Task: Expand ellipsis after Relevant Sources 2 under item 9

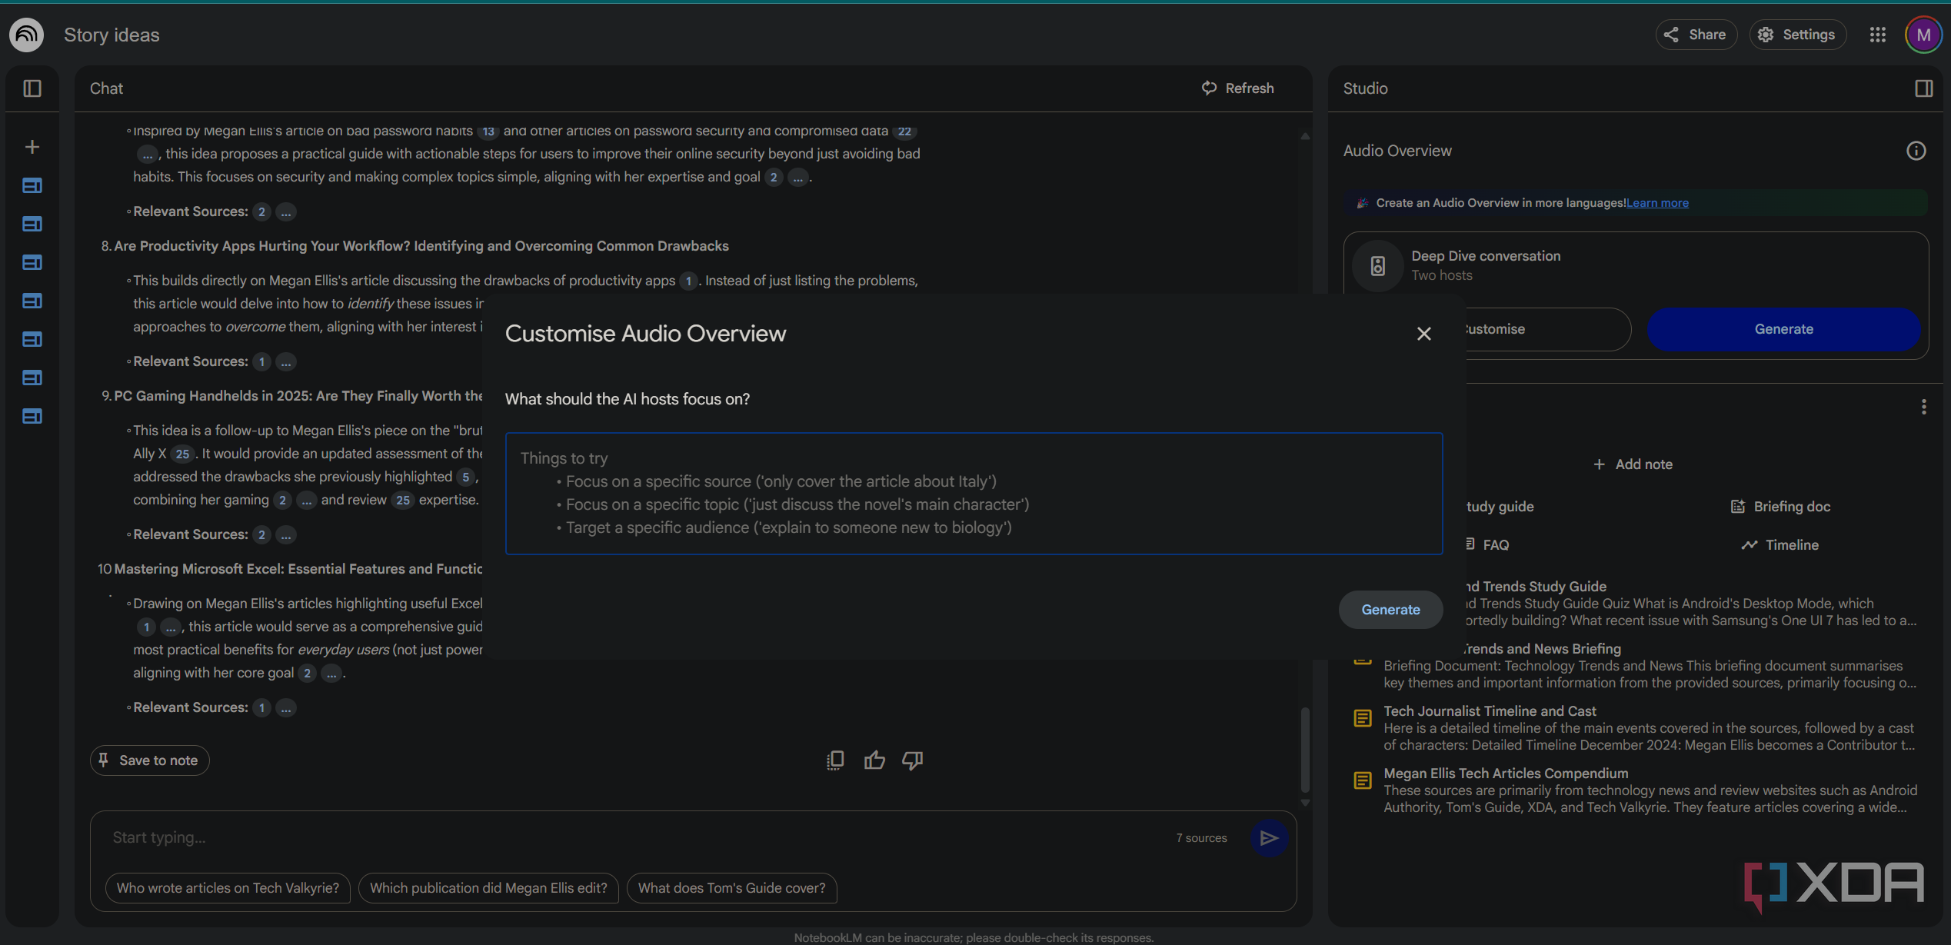Action: [x=286, y=534]
